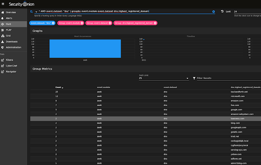
Task: Click the 2021 Timeline data point
Action: tap(144, 40)
